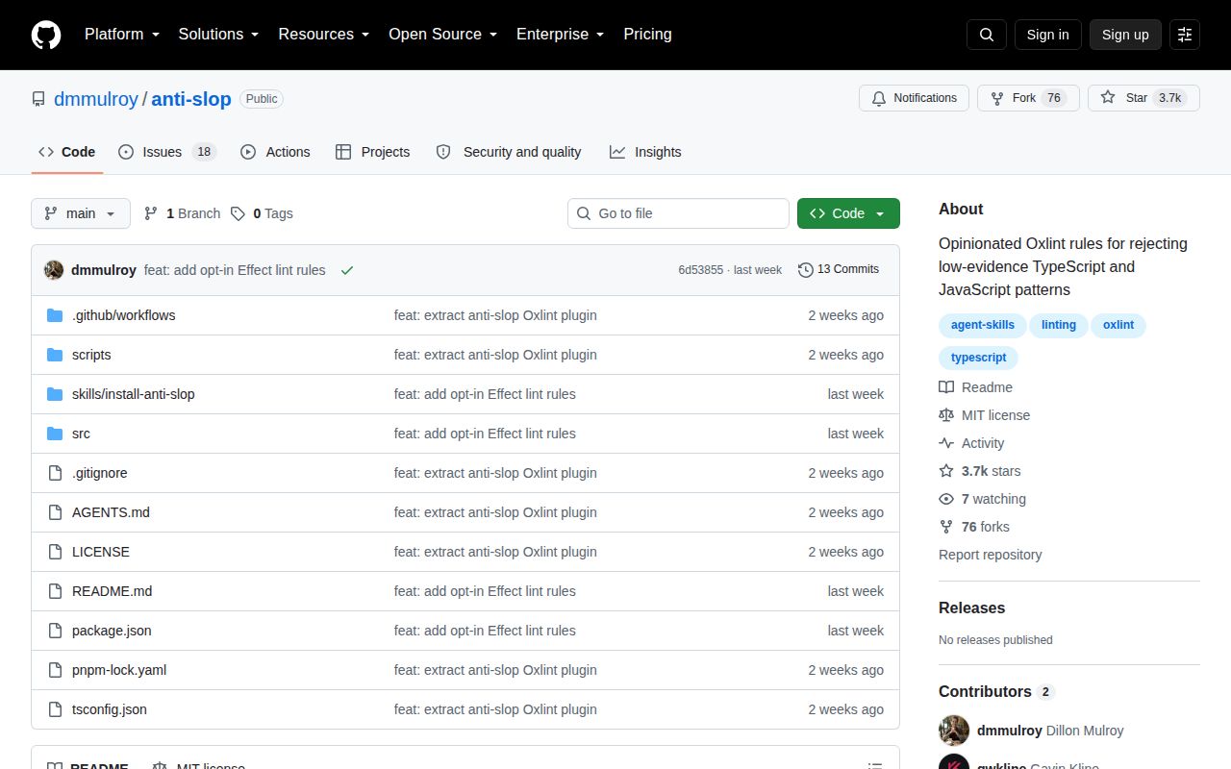The height and width of the screenshot is (769, 1231).
Task: View 3.7k stars link
Action: coord(980,471)
